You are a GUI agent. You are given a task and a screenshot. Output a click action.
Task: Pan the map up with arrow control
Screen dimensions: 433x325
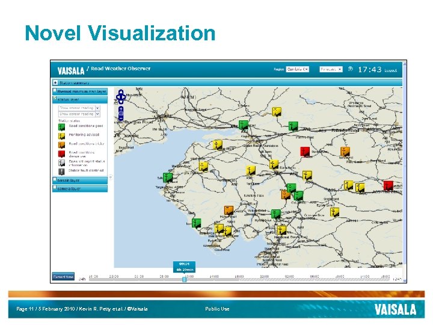tap(121, 91)
